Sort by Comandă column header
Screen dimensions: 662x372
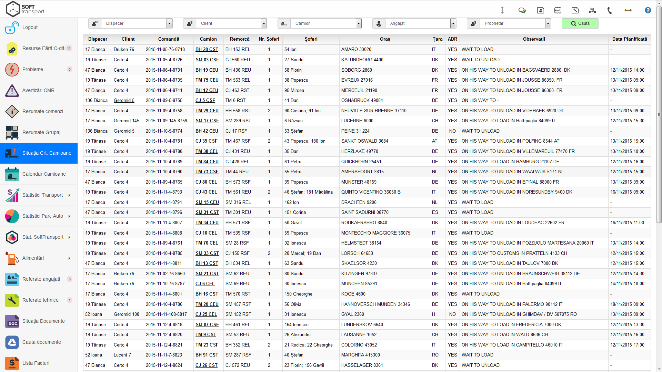[x=168, y=39]
